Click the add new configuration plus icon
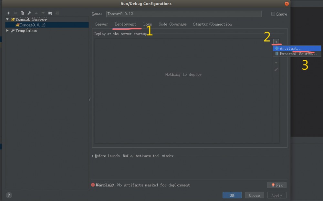Image resolution: width=323 pixels, height=201 pixels. (x=8, y=13)
